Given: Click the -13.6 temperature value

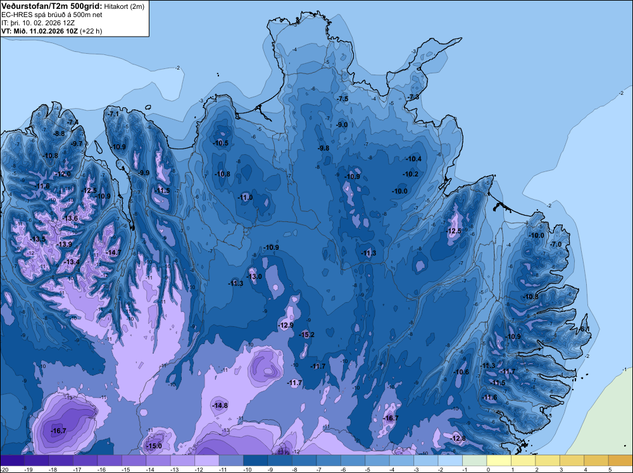Looking at the screenshot, I should [70, 218].
